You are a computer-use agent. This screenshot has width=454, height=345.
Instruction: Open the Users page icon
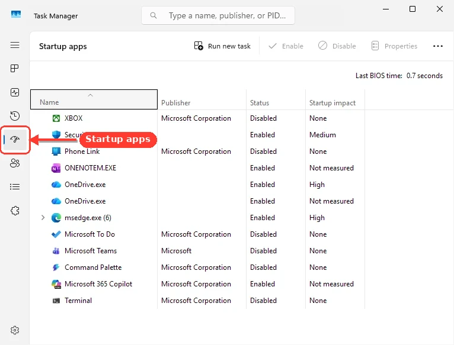15,163
